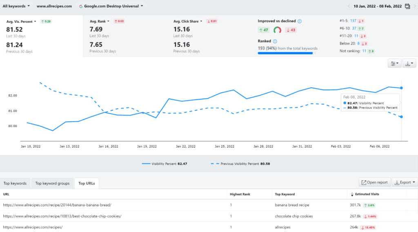Click the Export dropdown button
The image size is (418, 232).
point(405,183)
